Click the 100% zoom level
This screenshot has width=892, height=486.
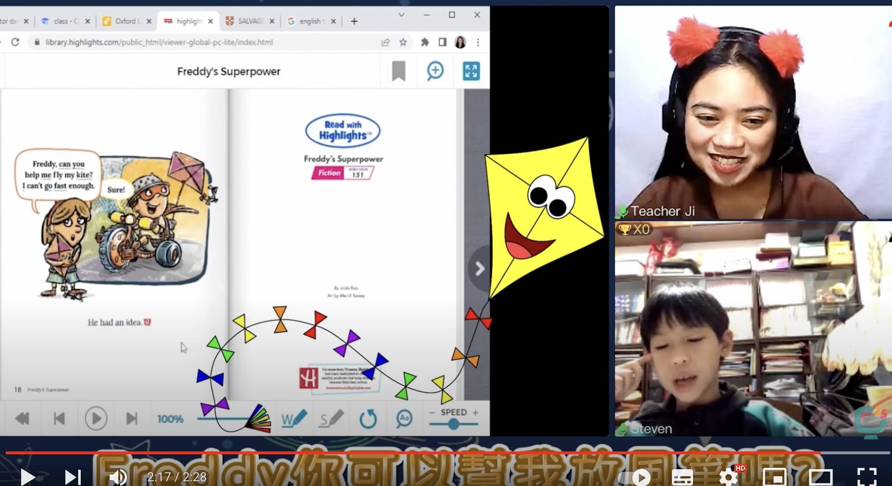[170, 419]
